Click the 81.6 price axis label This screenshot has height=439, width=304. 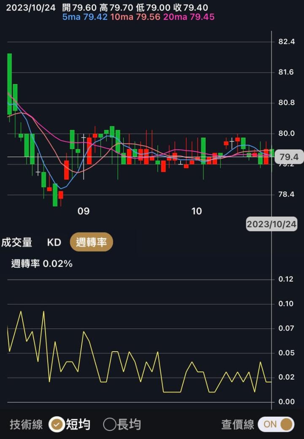tap(286, 72)
